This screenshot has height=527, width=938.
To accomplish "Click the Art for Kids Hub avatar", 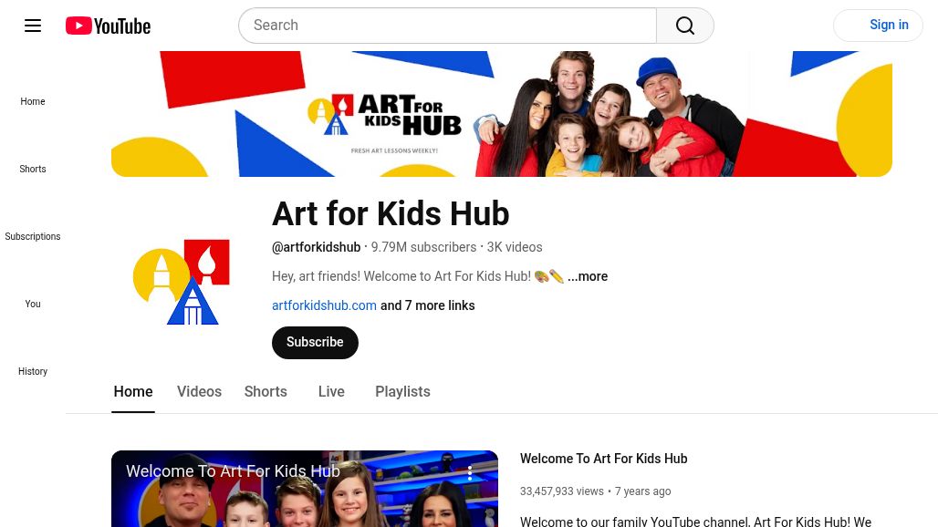I will pyautogui.click(x=182, y=282).
